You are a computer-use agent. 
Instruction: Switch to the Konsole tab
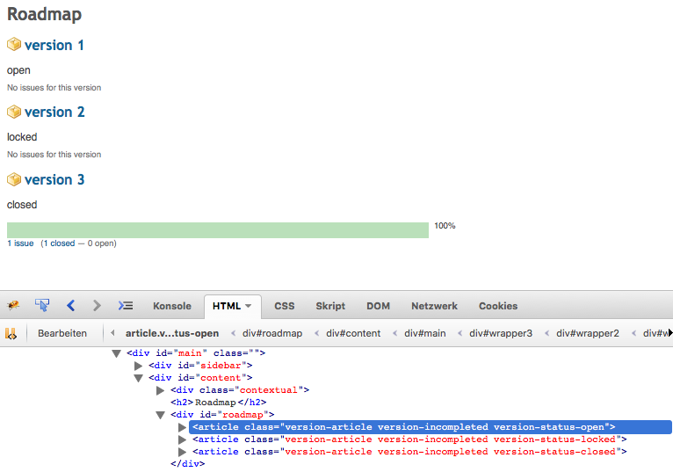[x=171, y=306]
